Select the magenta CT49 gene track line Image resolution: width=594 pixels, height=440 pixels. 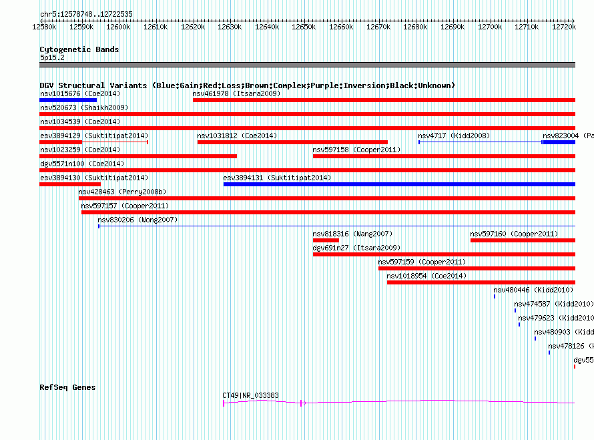coord(399,402)
